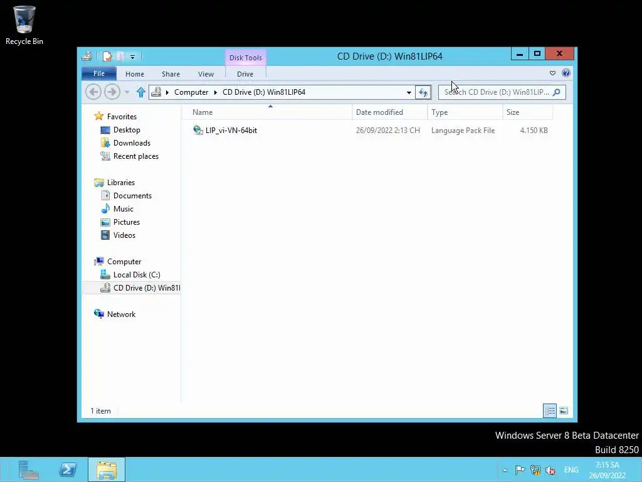
Task: Show hidden tray icons arrow
Action: tap(505, 470)
